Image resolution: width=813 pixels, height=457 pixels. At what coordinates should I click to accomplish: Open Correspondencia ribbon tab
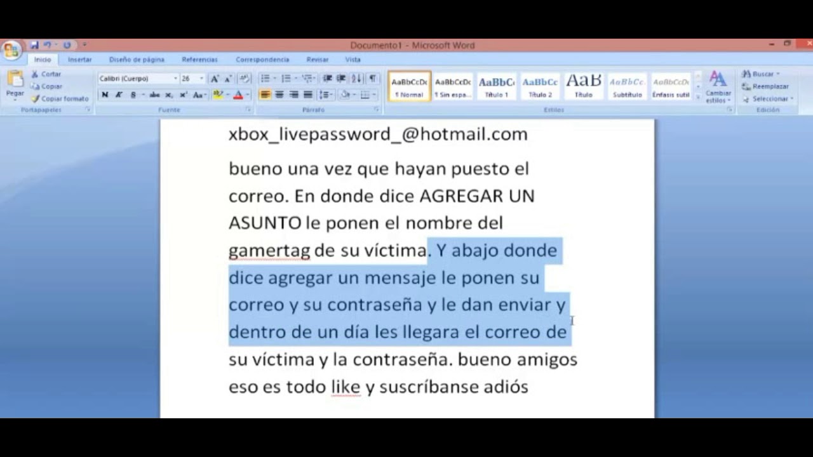[262, 60]
